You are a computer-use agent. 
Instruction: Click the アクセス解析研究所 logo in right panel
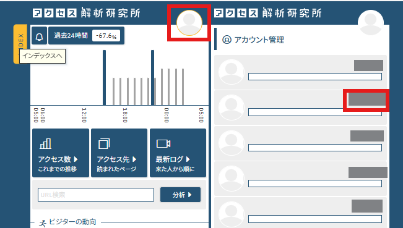coord(268,13)
